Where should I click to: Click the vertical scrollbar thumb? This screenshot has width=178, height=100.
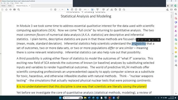(x=171, y=16)
